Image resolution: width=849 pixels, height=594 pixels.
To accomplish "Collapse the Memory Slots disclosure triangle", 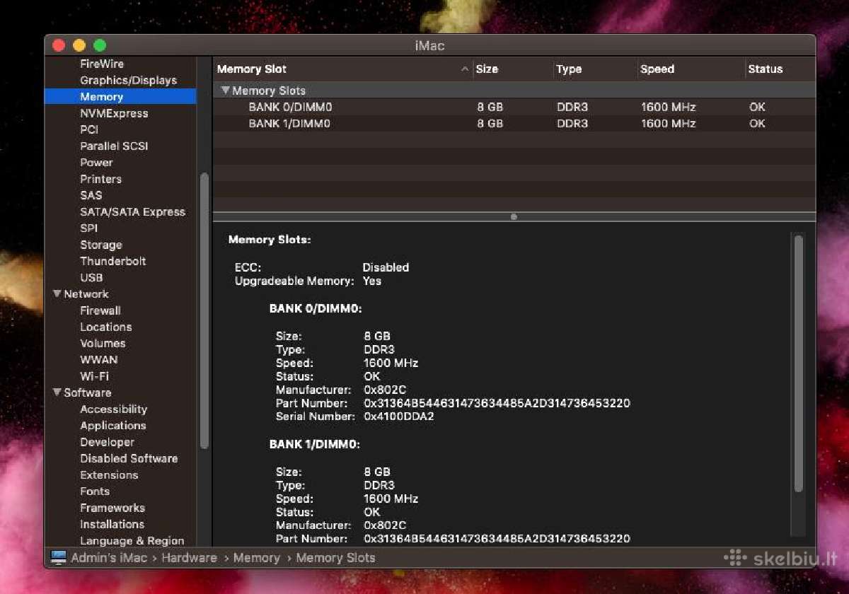I will pyautogui.click(x=225, y=91).
